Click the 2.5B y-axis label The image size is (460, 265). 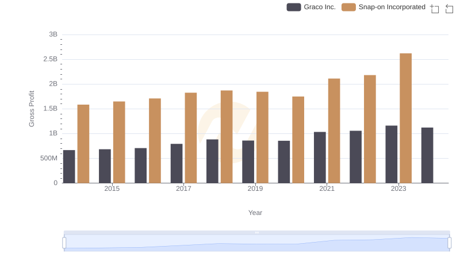51,59
